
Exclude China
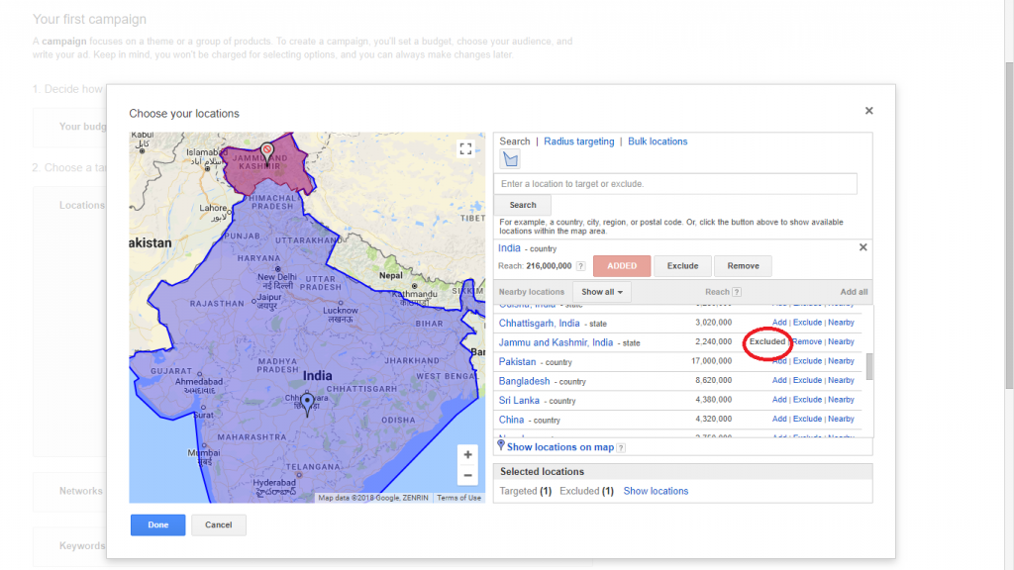(x=807, y=420)
